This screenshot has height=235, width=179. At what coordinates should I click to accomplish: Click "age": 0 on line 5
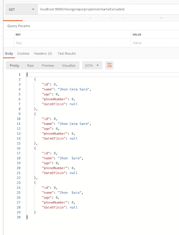point(50,94)
